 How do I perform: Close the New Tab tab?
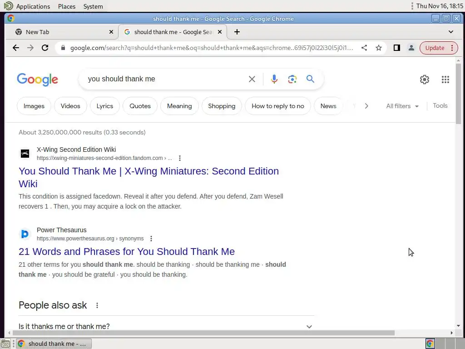pos(111,32)
